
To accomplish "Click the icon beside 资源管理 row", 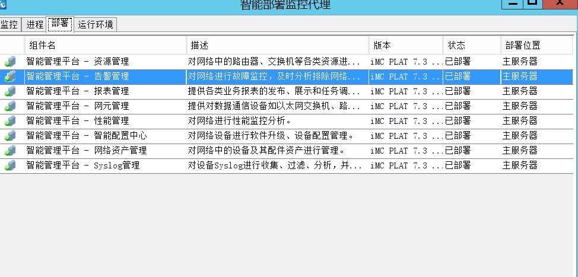I will pos(10,62).
